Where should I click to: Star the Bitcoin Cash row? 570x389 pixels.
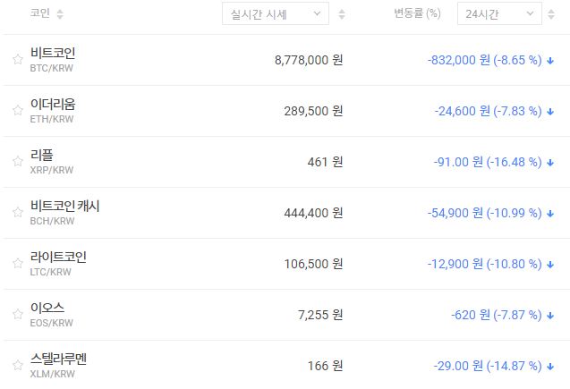click(x=17, y=213)
